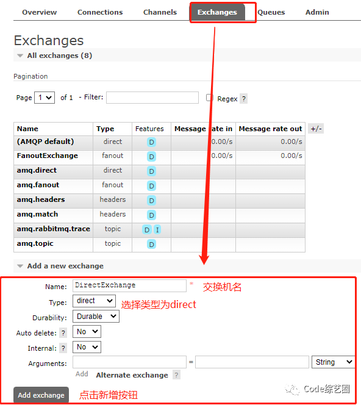Click the Filter text field
The width and height of the screenshot is (361, 405).
pos(152,98)
